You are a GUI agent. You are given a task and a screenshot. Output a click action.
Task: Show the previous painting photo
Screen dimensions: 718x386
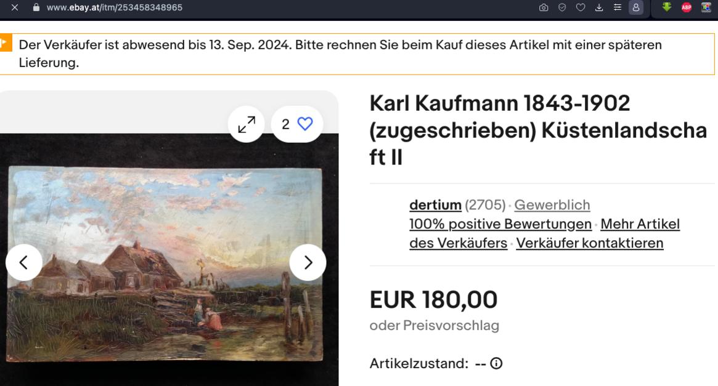[24, 262]
